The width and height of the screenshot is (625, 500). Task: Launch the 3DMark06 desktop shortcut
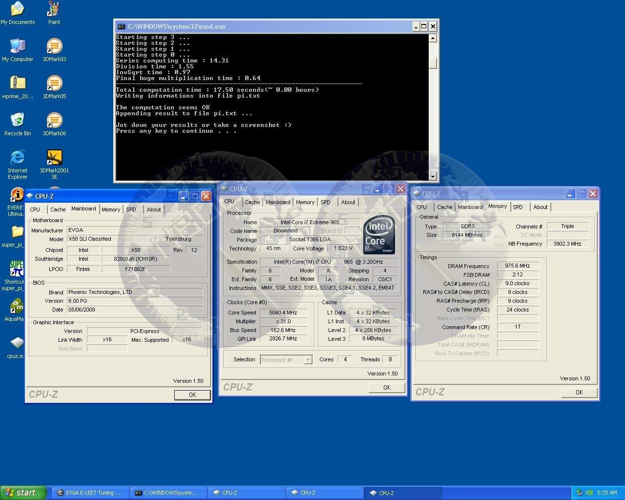click(54, 124)
